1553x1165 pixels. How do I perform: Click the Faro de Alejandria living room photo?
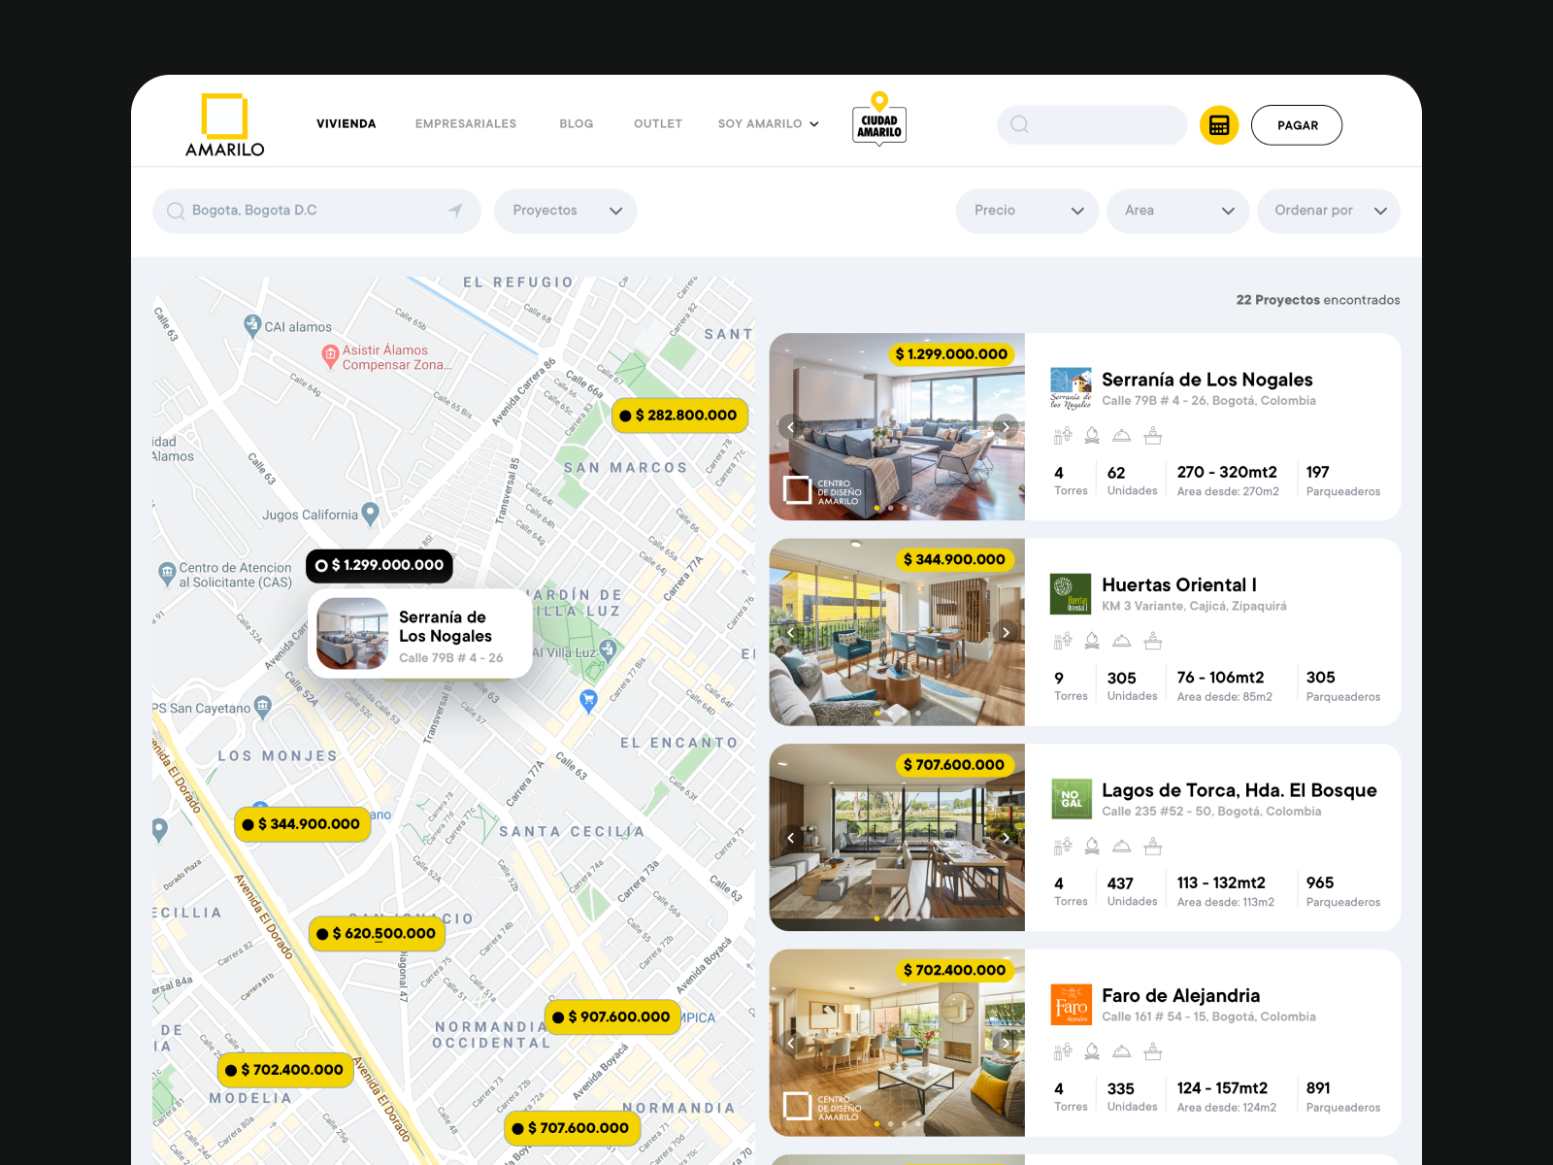click(x=897, y=1043)
